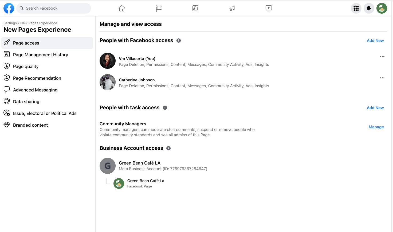
Task: Click New Pages Experience breadcrumb
Action: [39, 23]
